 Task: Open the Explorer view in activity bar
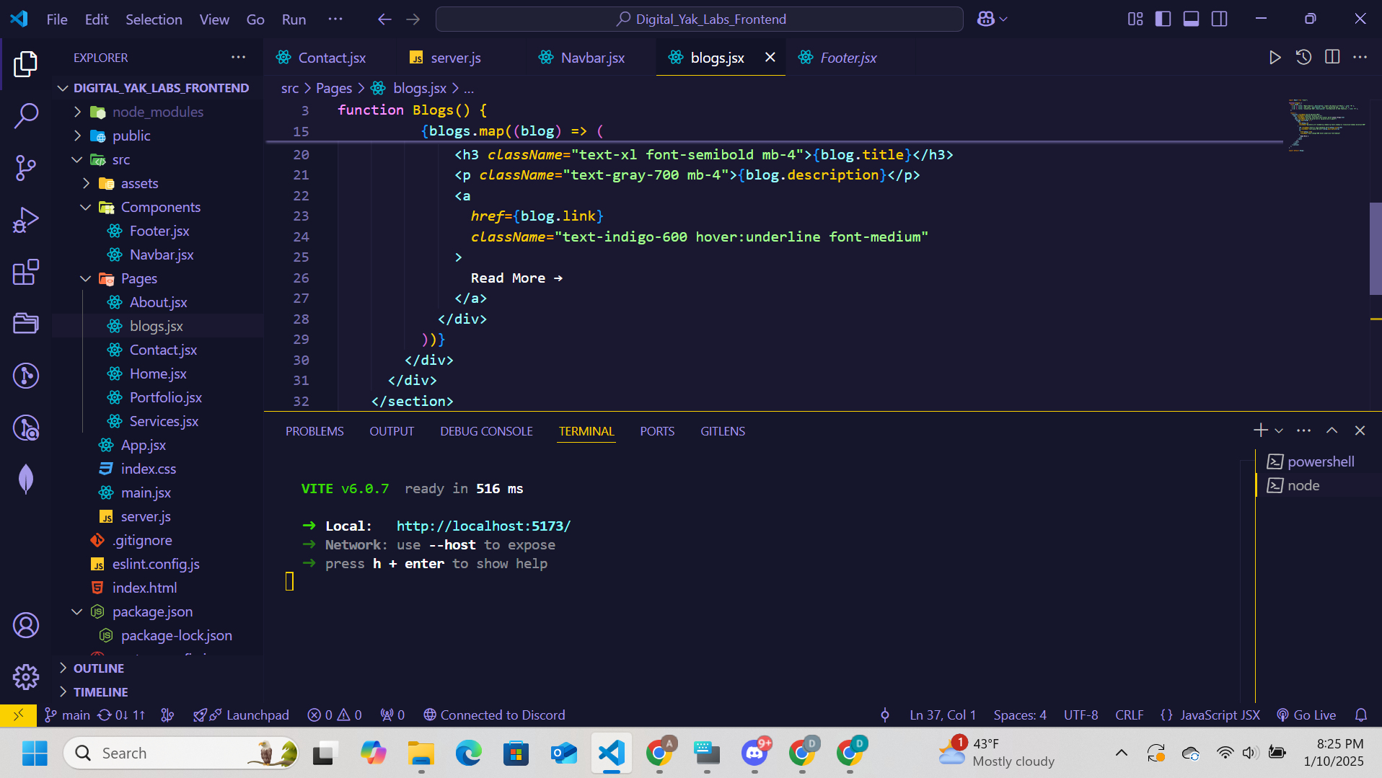pos(26,64)
